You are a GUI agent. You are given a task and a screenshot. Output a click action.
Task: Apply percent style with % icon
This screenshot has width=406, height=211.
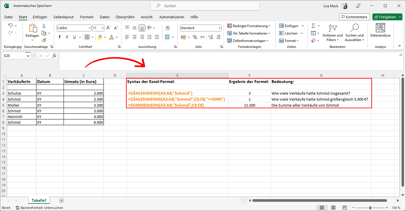(x=195, y=37)
